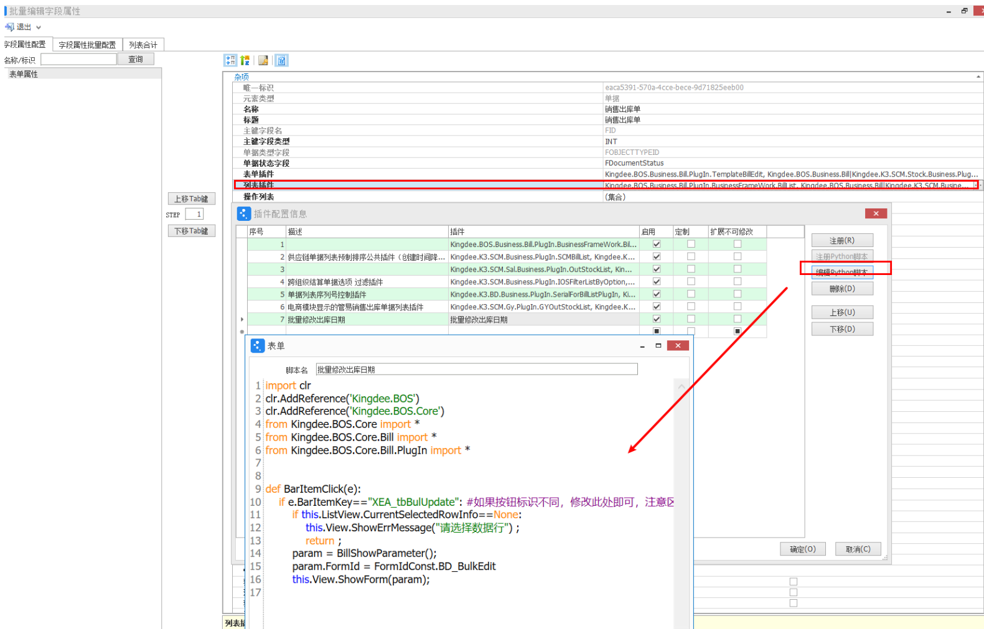The image size is (984, 629).
Task: Open the dropdown arrow next to 退出
Action: pyautogui.click(x=39, y=27)
